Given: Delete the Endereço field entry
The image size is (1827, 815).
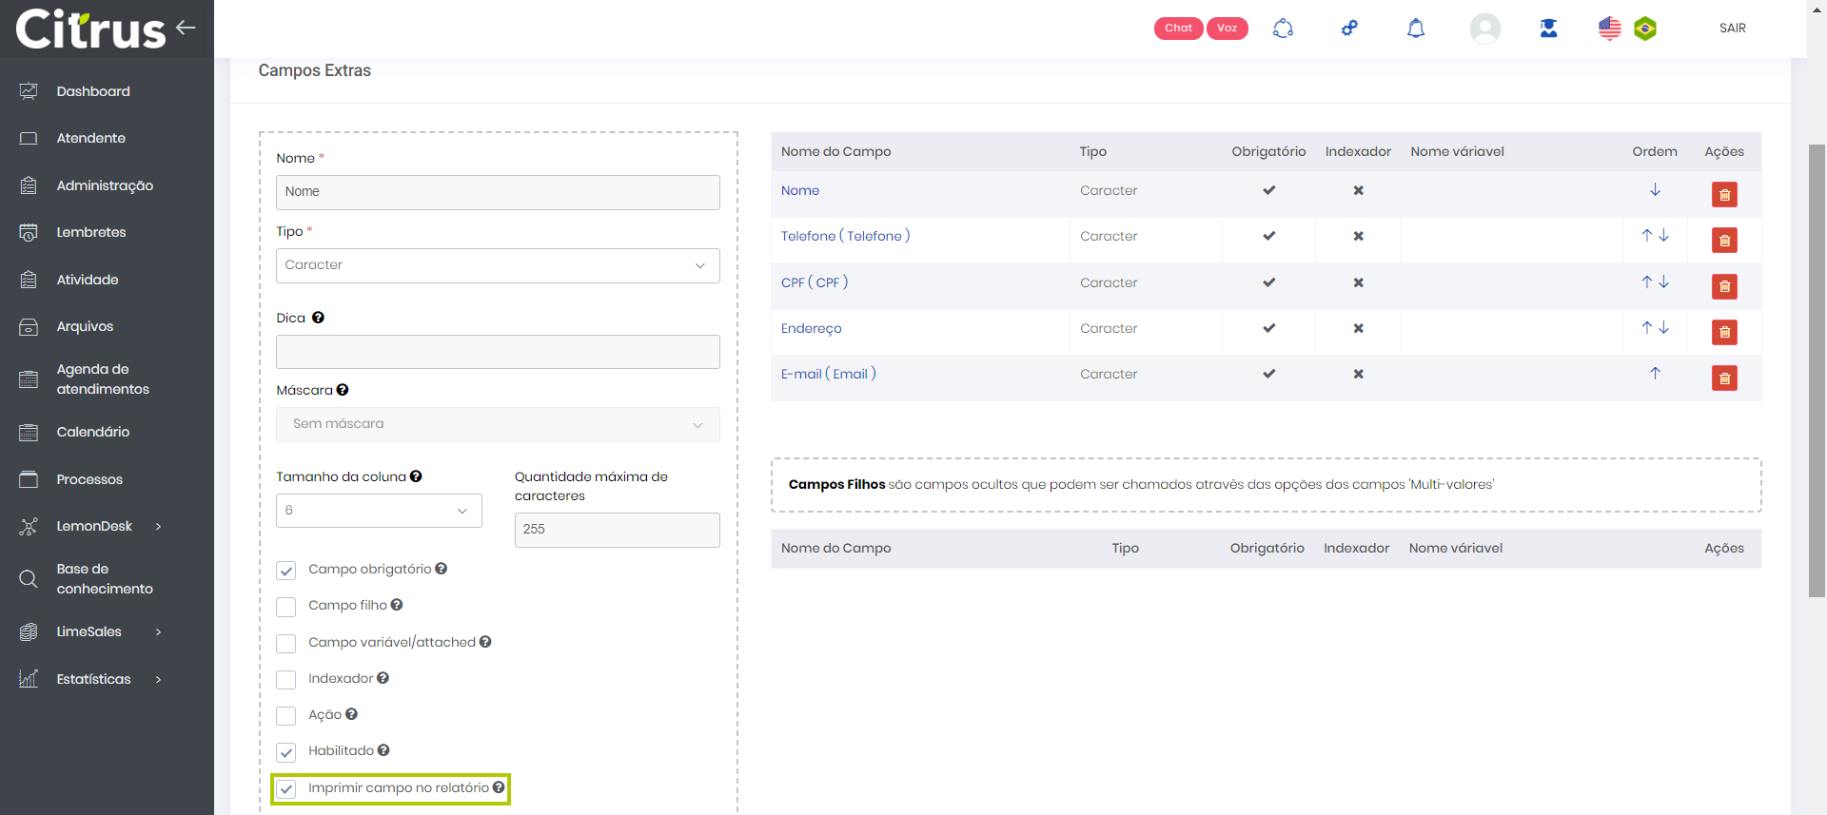Looking at the screenshot, I should (1724, 333).
